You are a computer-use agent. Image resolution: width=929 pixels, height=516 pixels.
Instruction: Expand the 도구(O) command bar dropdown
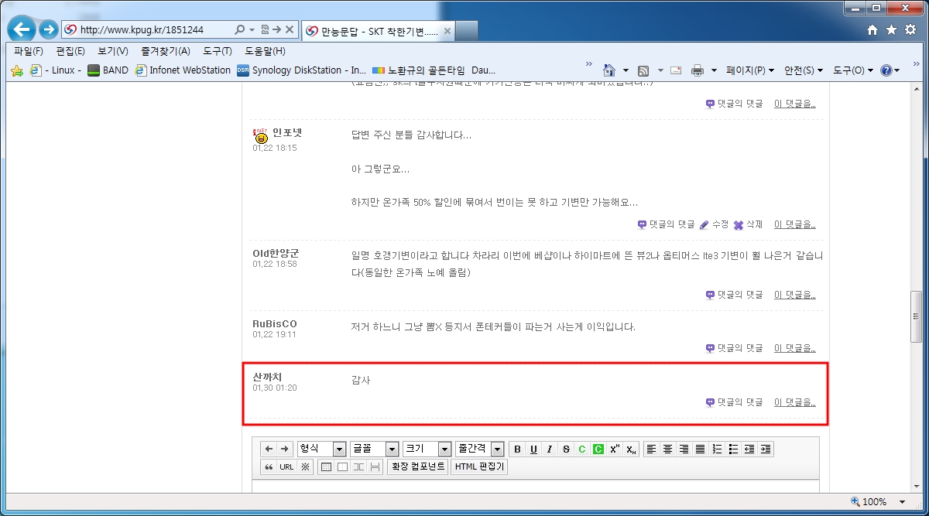[x=852, y=70]
